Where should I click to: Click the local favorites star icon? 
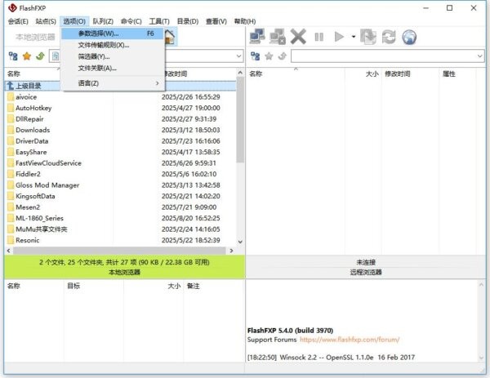[x=27, y=56]
